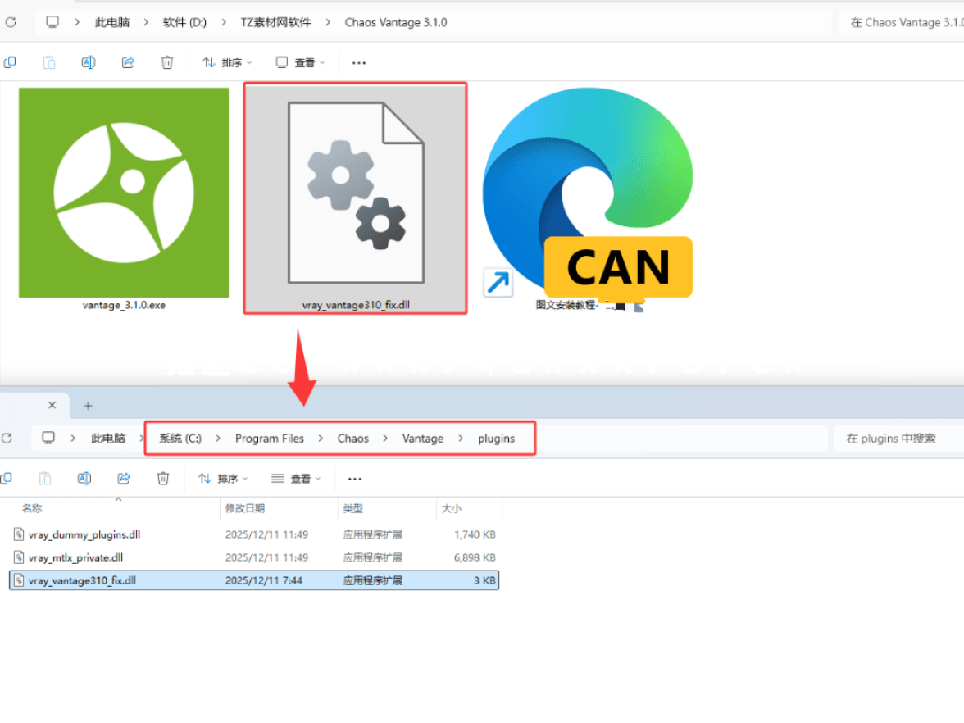Go to 此电脑 using the top breadcrumb
The height and width of the screenshot is (723, 964).
111,22
